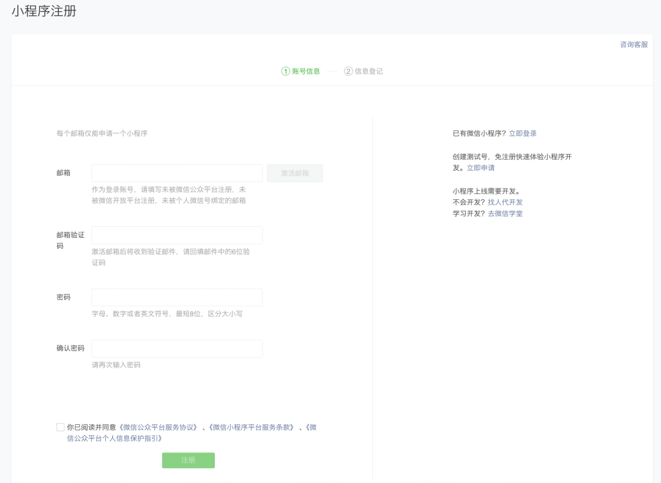Focus the 邮箱验证码 input field
Screen dimensions: 661x483
177,235
